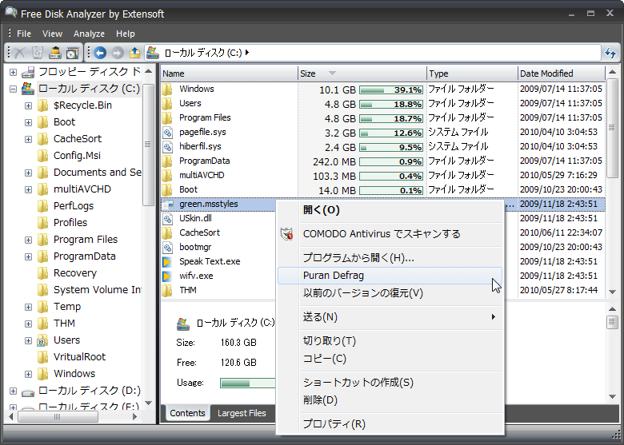The height and width of the screenshot is (445, 624).
Task: Click the sort arrow in Size column
Action: 332,74
